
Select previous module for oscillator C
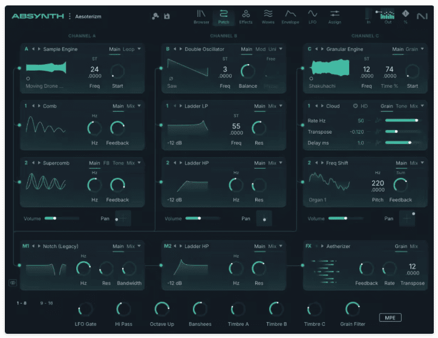coord(316,49)
